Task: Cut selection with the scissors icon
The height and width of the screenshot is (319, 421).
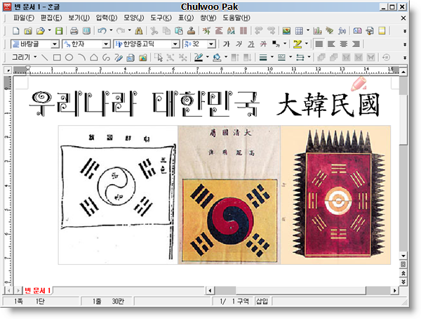Action: click(x=154, y=31)
